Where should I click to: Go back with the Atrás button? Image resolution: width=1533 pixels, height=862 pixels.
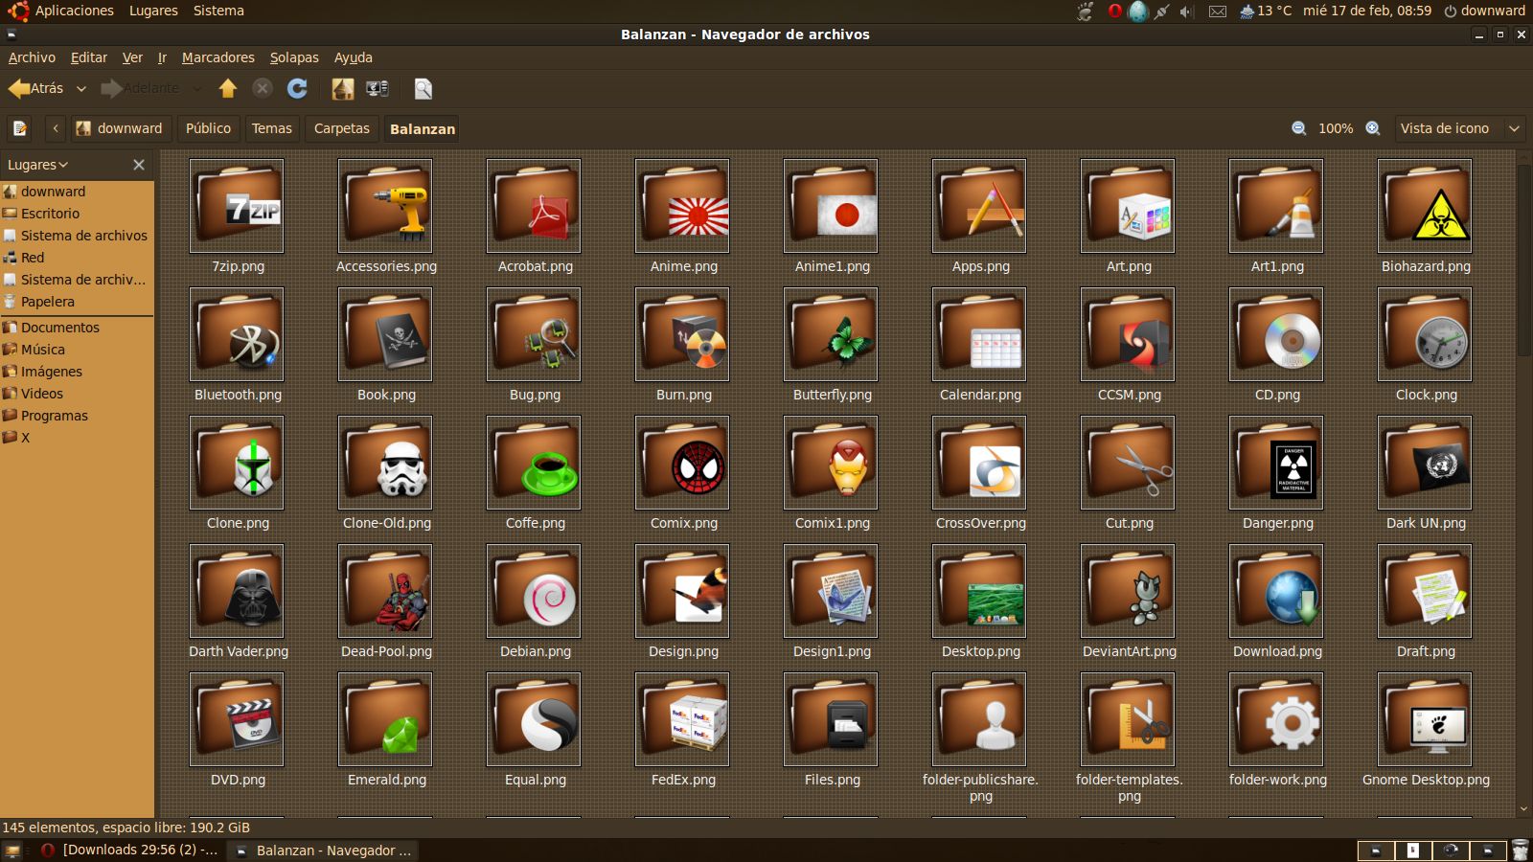[36, 89]
